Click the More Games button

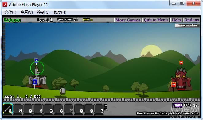click(128, 20)
